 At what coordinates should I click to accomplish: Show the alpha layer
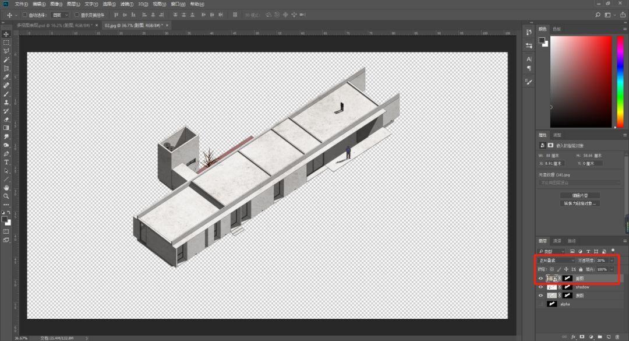click(540, 304)
